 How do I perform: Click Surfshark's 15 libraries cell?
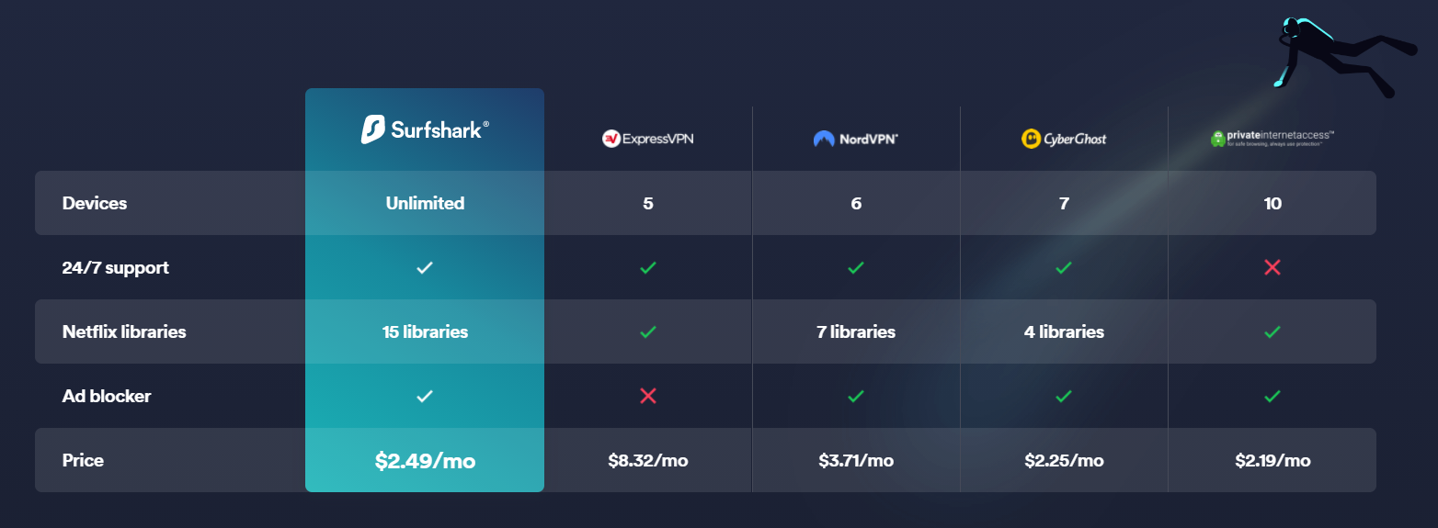pos(425,331)
